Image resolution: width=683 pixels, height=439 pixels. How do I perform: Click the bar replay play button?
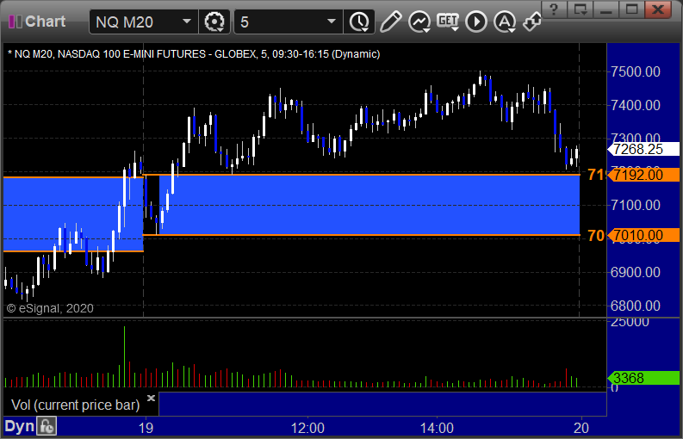pyautogui.click(x=476, y=22)
